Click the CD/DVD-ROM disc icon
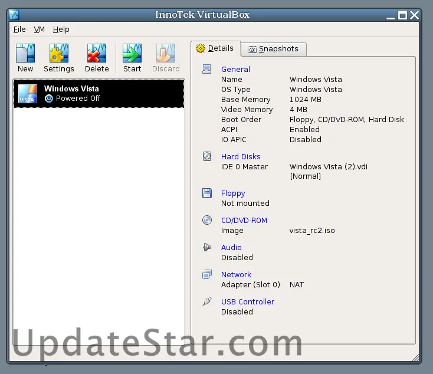This screenshot has width=433, height=374. [207, 220]
